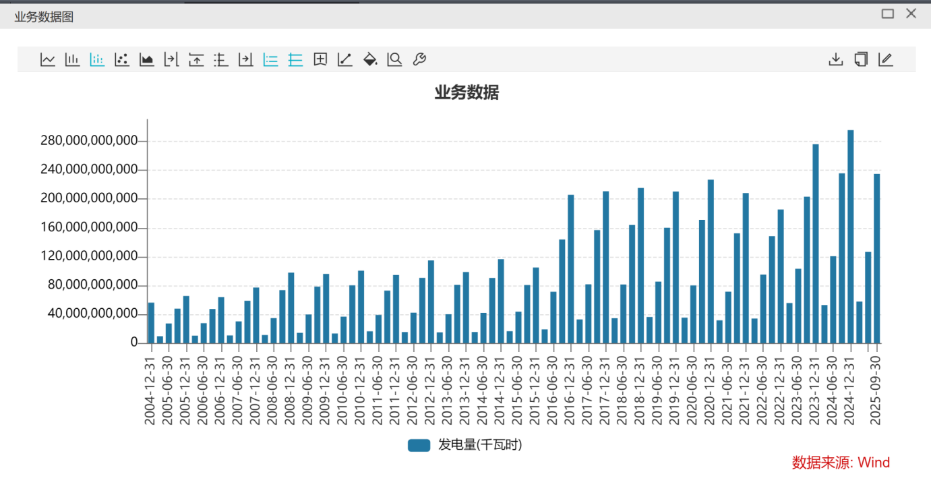The height and width of the screenshot is (495, 931).
Task: Click the bar above the 2004-12-31 label
Action: [151, 323]
